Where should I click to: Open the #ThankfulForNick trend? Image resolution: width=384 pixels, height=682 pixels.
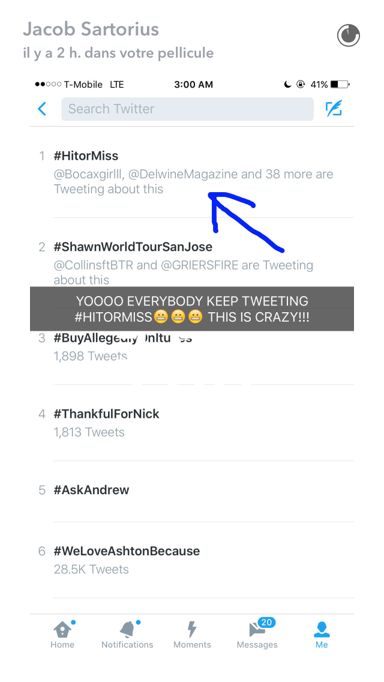[192, 422]
